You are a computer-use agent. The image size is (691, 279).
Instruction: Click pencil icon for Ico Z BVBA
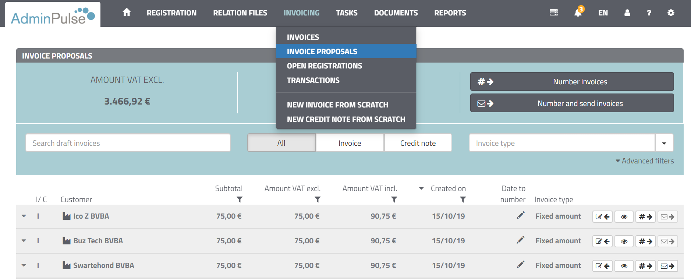pos(520,216)
